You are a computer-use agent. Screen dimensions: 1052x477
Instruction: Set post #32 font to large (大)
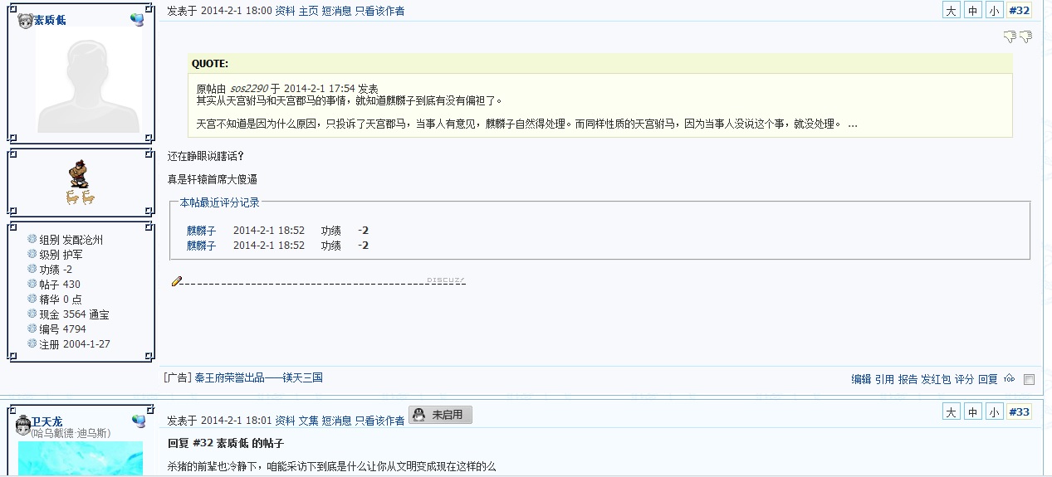(952, 11)
